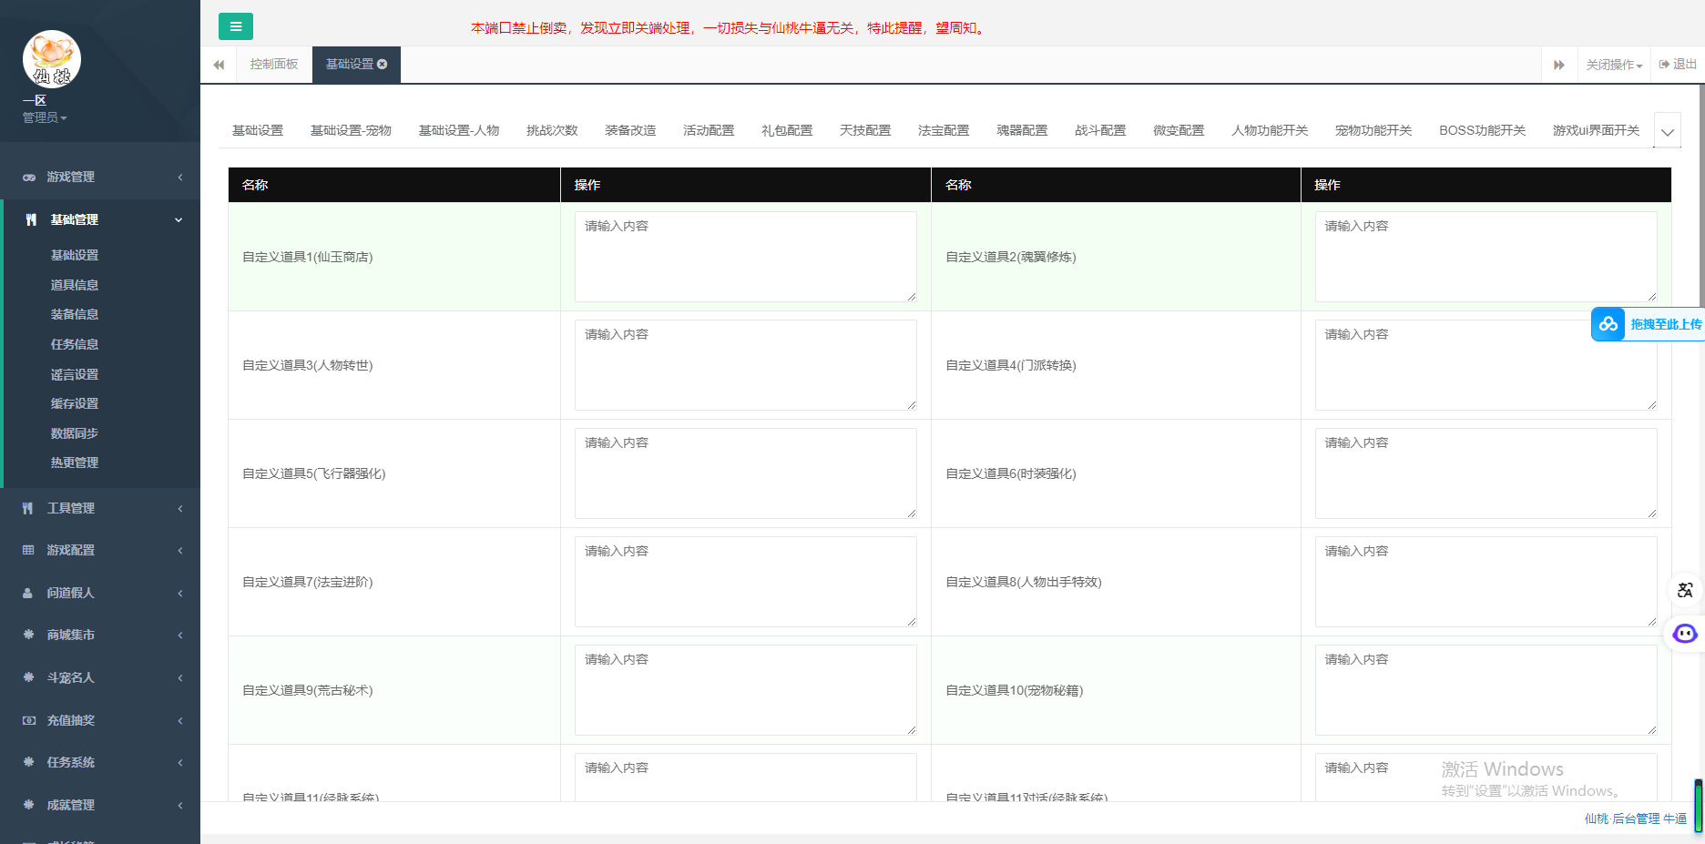Select the 宠物功能开关 tab
Screen dimensions: 1705x844
pyautogui.click(x=1373, y=130)
